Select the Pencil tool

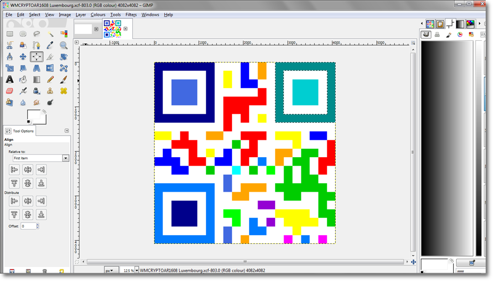[50, 80]
